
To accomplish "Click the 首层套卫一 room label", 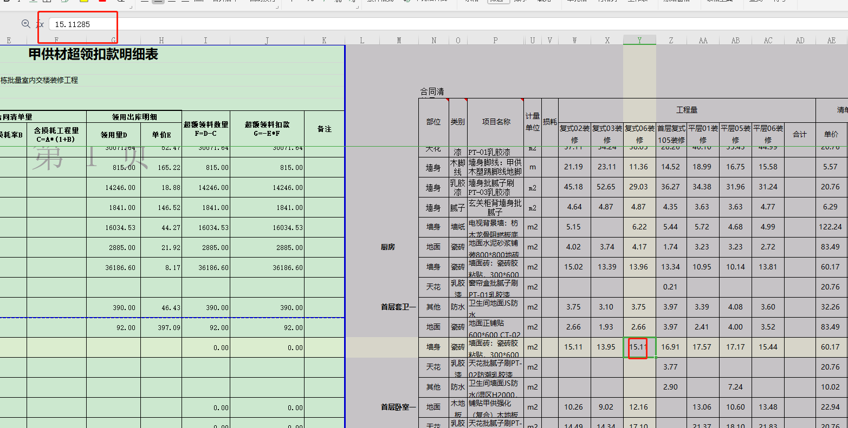I will tap(398, 307).
